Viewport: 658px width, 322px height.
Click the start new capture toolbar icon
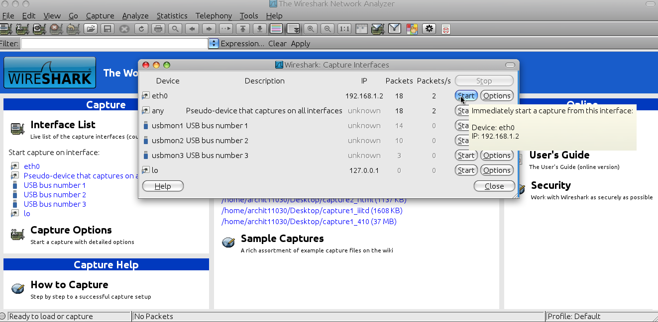pyautogui.click(x=39, y=28)
